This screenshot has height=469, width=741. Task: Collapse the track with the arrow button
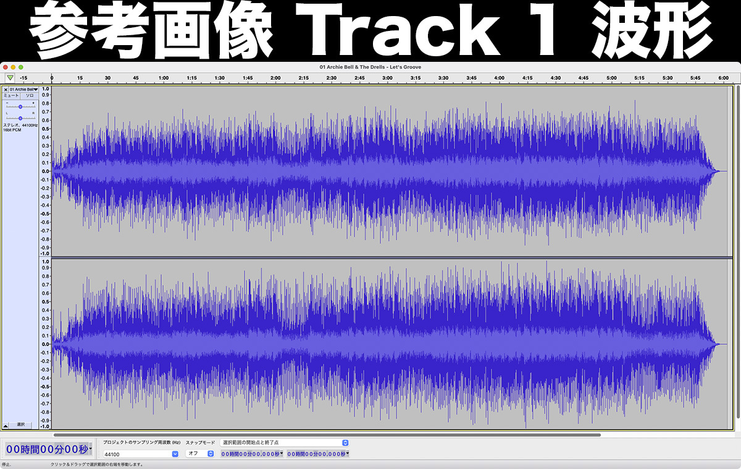pyautogui.click(x=6, y=425)
